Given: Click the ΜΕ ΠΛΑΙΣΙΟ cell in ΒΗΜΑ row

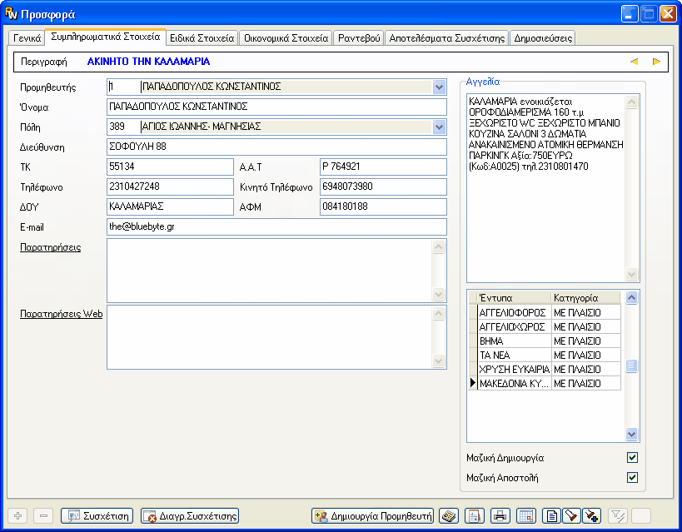Looking at the screenshot, I should pyautogui.click(x=586, y=341).
